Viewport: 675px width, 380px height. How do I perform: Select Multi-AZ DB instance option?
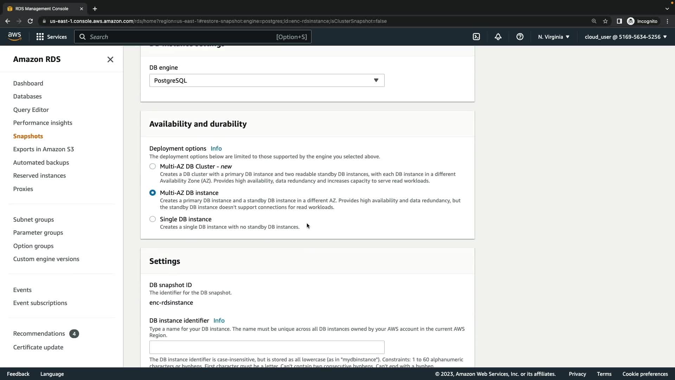(153, 193)
